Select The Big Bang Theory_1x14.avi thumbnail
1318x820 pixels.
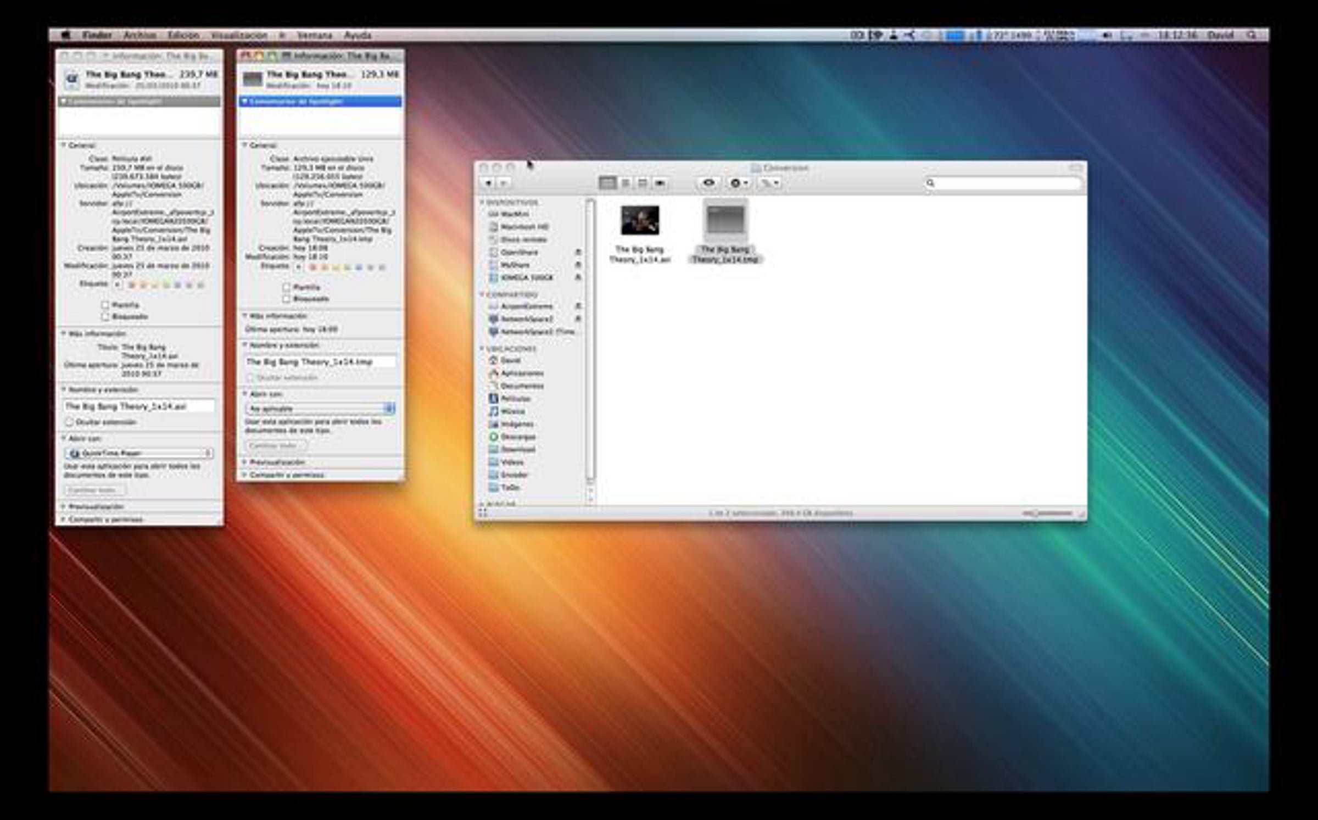[640, 220]
